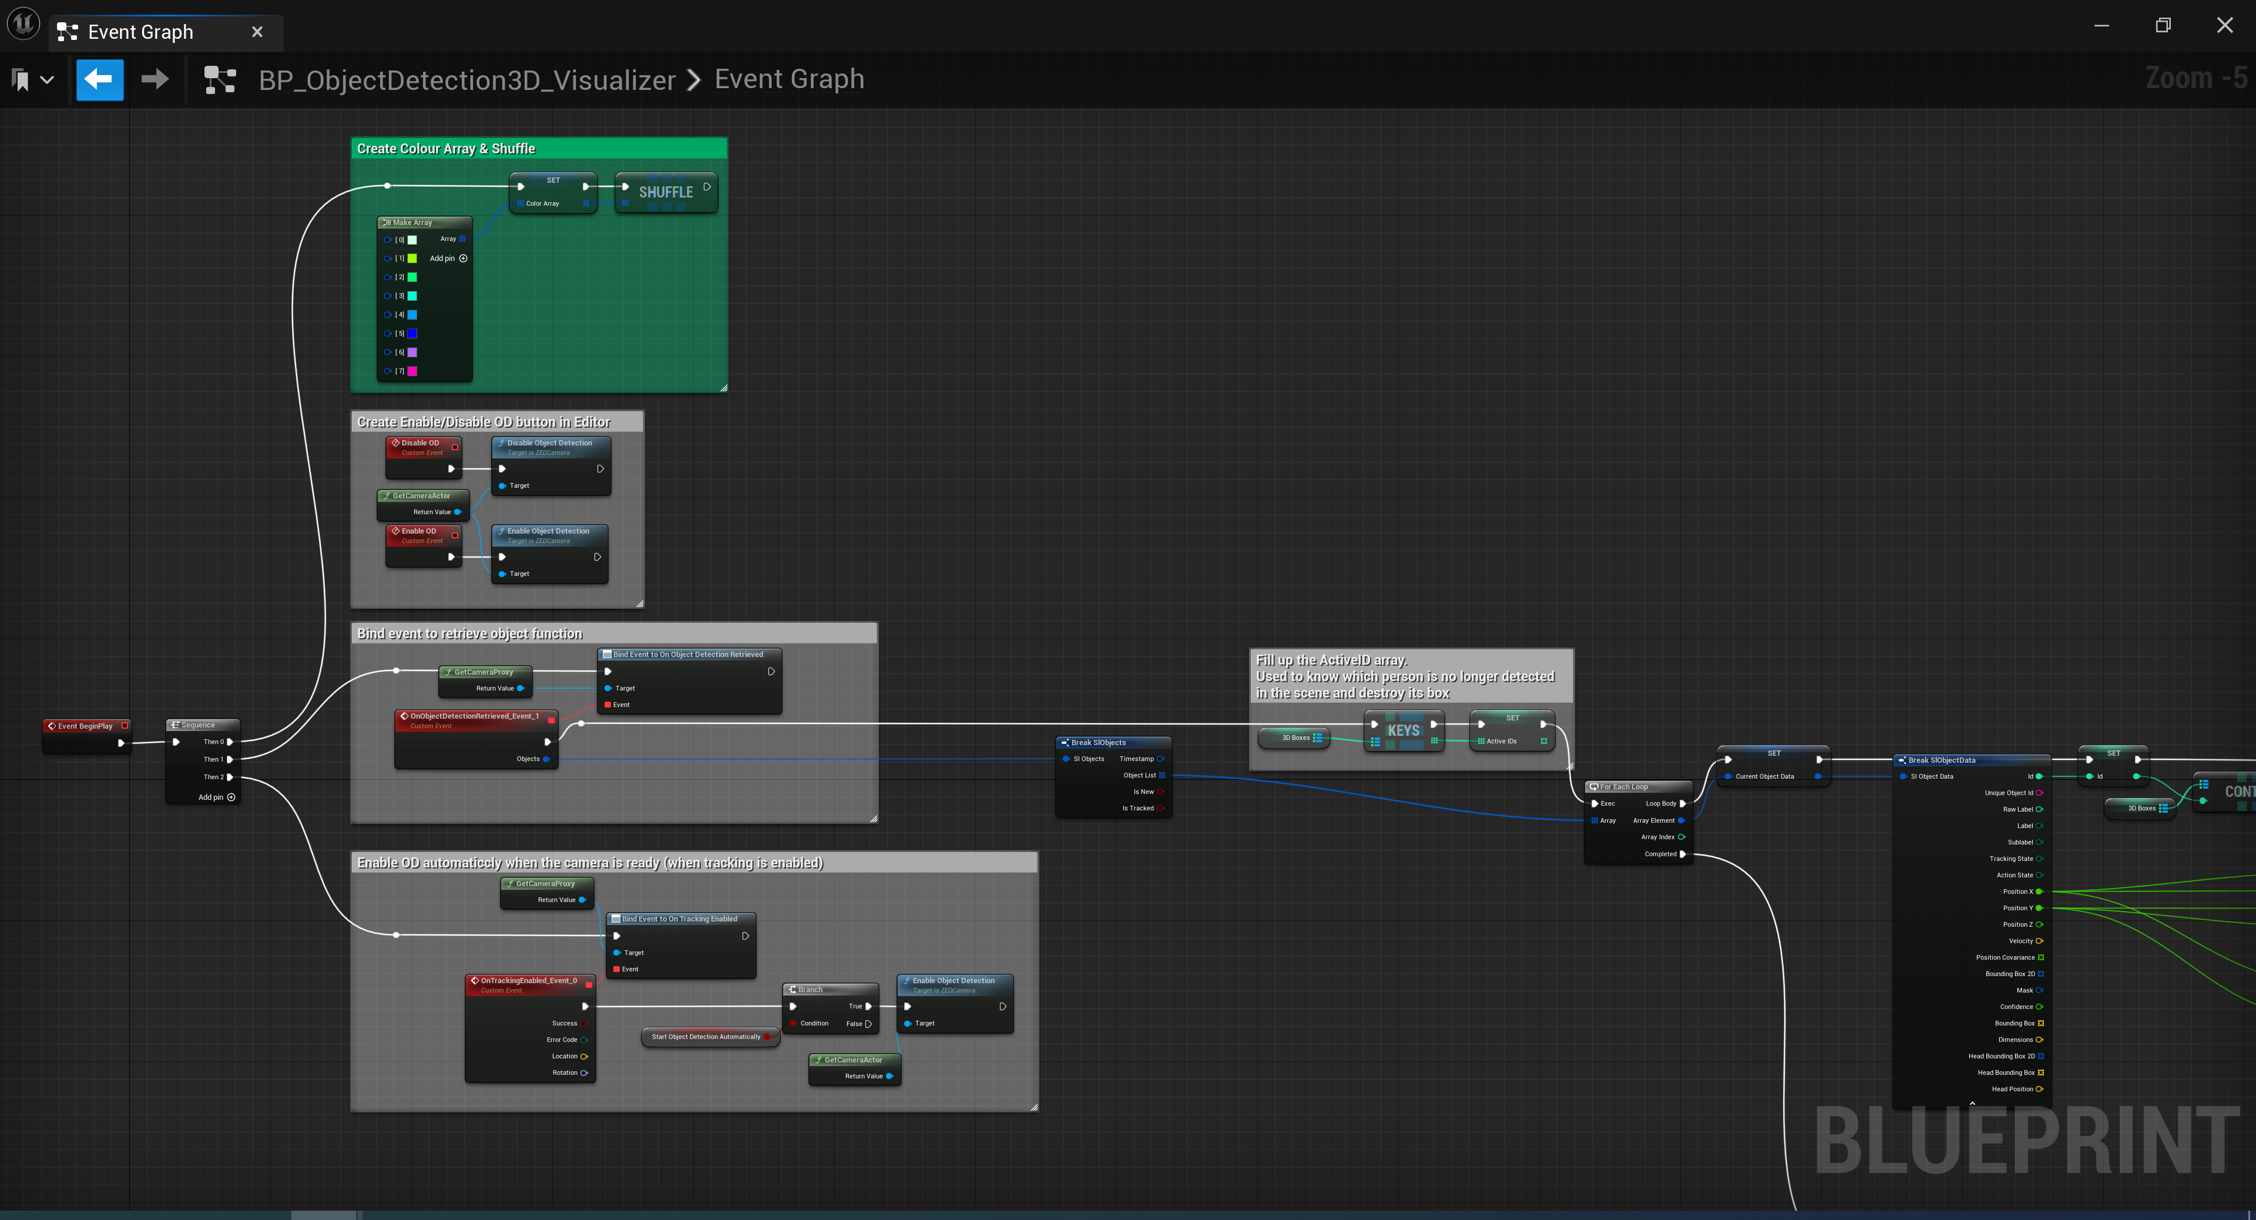2256x1220 pixels.
Task: Select the Sequence node header
Action: click(202, 725)
